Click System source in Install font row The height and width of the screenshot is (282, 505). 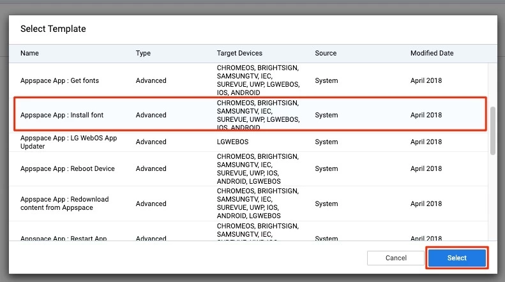tap(326, 115)
